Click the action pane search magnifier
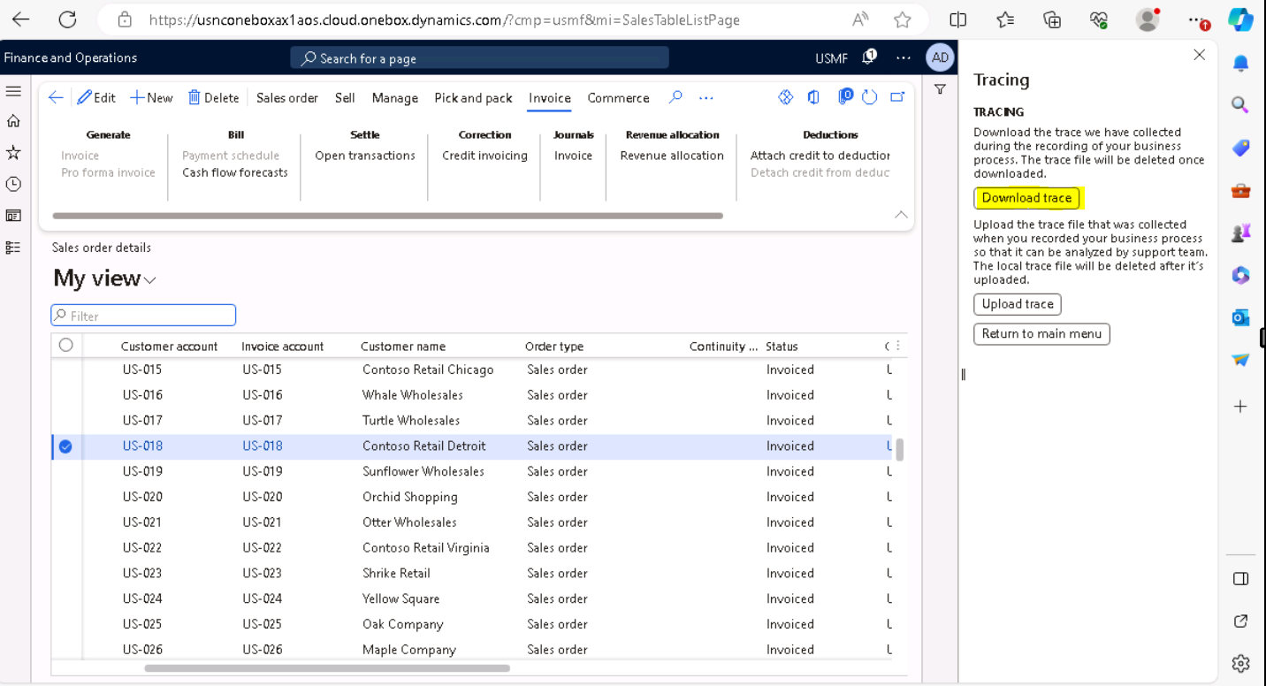The width and height of the screenshot is (1266, 686). [x=675, y=97]
